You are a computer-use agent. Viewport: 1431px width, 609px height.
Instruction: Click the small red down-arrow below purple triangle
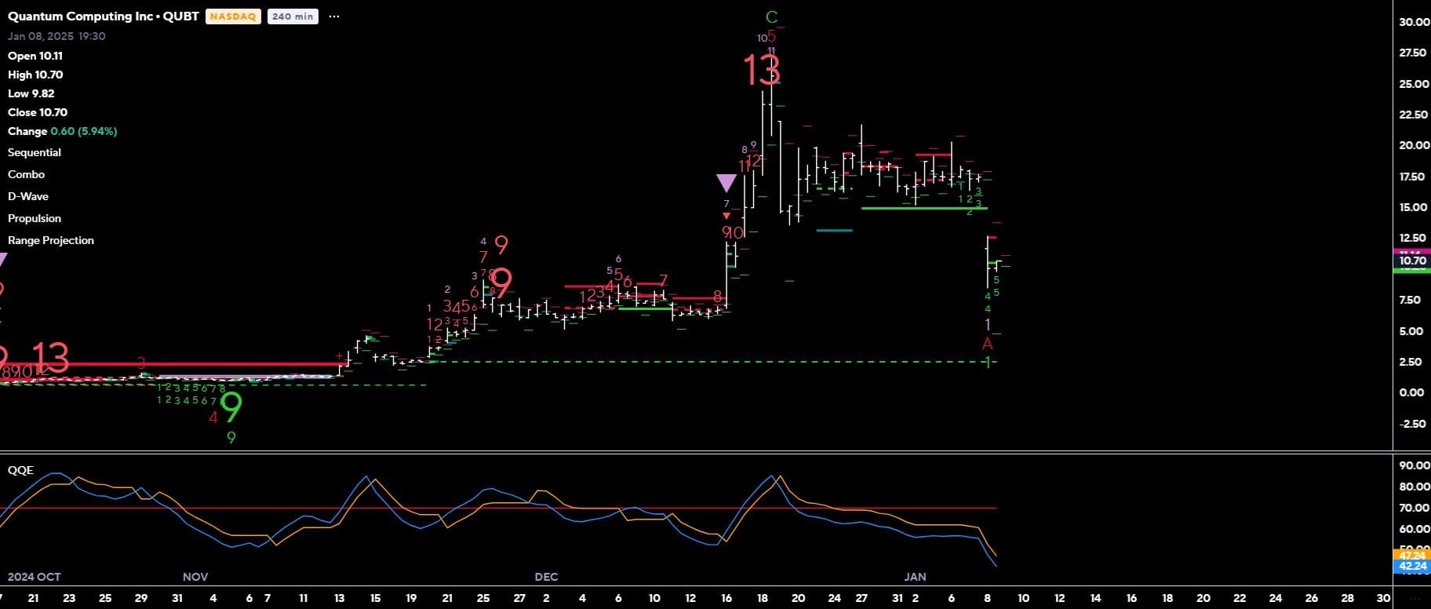point(726,216)
